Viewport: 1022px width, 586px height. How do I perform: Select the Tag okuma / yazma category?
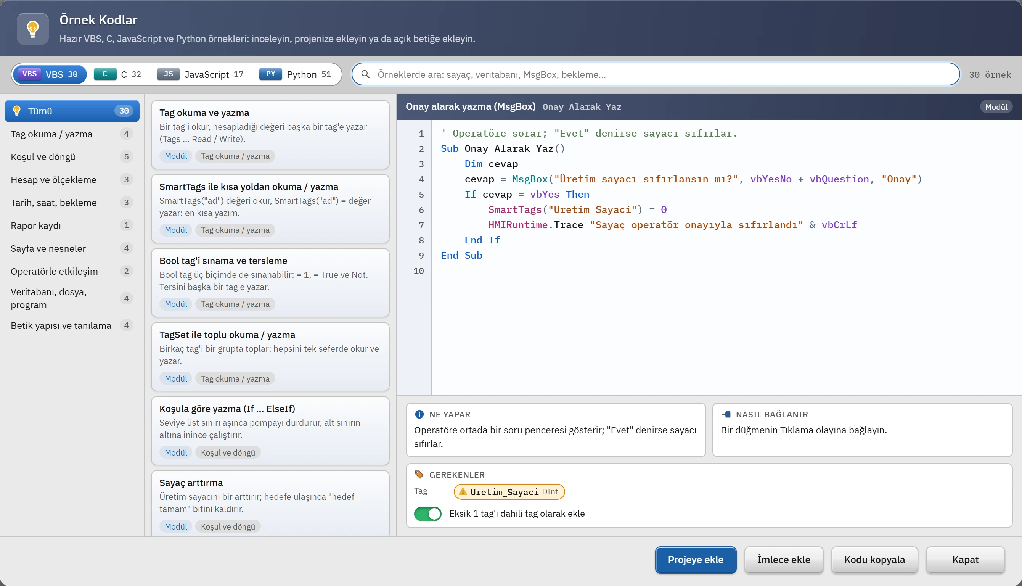point(72,134)
